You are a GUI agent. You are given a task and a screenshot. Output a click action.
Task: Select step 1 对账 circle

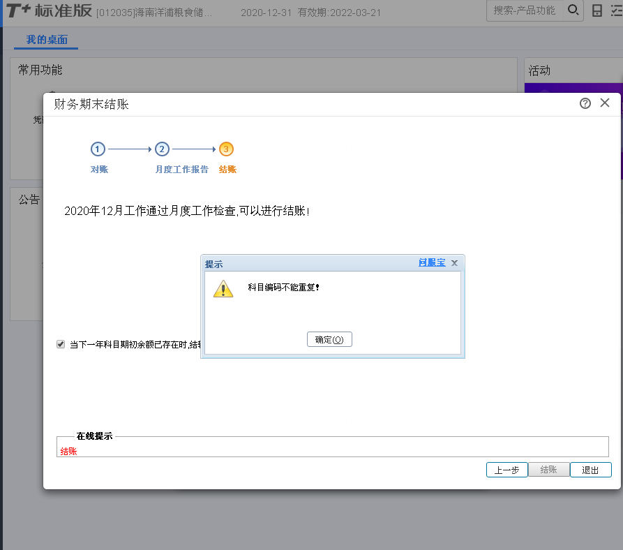pyautogui.click(x=98, y=149)
